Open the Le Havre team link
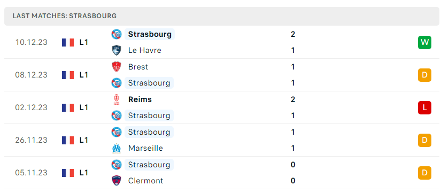 (x=144, y=50)
